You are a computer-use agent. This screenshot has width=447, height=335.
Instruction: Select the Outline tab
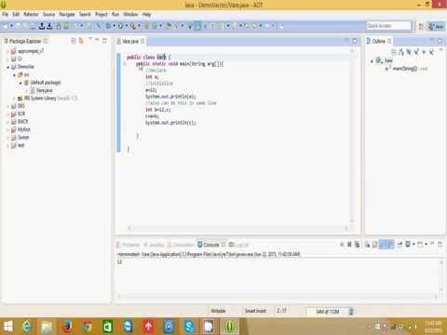[378, 41]
